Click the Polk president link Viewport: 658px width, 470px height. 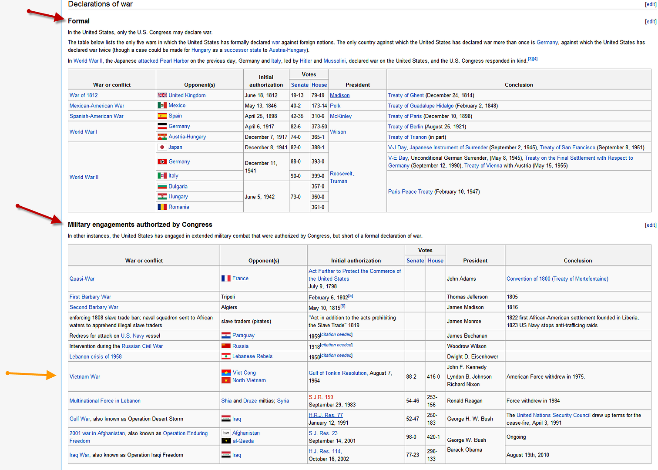(x=335, y=106)
